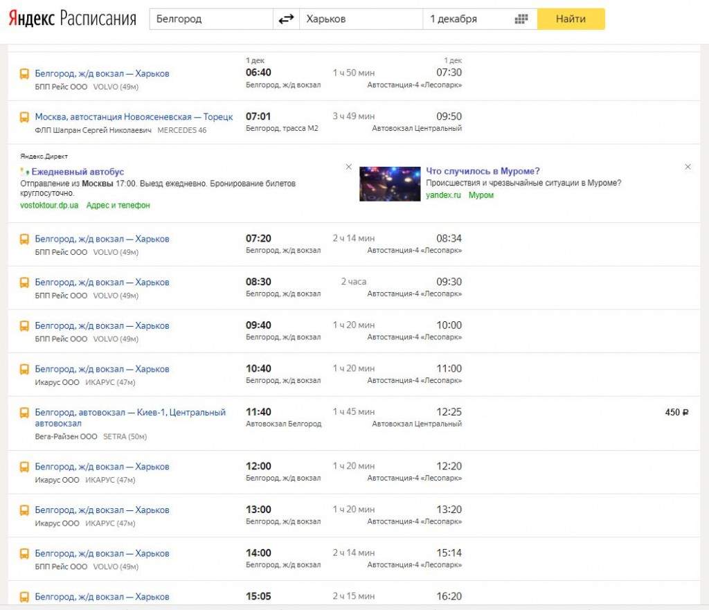709x610 pixels.
Task: Open the calendar date picker icon
Action: (521, 19)
